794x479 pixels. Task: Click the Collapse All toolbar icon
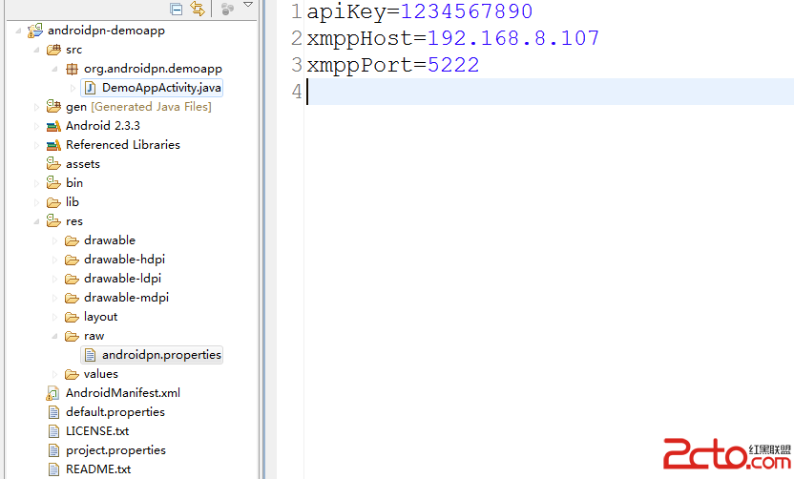[177, 10]
